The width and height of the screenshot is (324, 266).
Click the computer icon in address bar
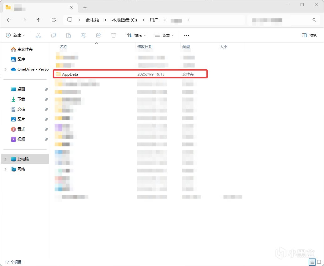point(70,20)
